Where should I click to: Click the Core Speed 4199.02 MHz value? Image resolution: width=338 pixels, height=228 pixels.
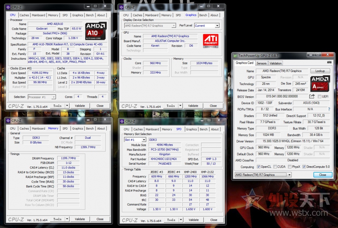(40, 73)
